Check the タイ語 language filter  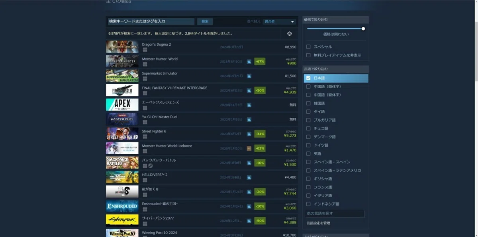pos(308,112)
